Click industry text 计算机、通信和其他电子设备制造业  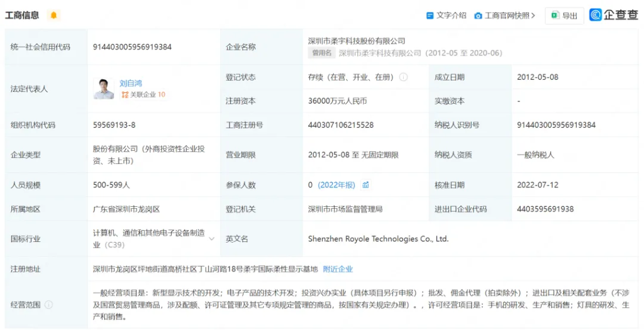tap(149, 238)
